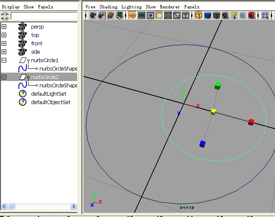Image resolution: width=275 pixels, height=217 pixels.
Task: Select nurbsCircle2 in the Outliner
Action: (44, 77)
